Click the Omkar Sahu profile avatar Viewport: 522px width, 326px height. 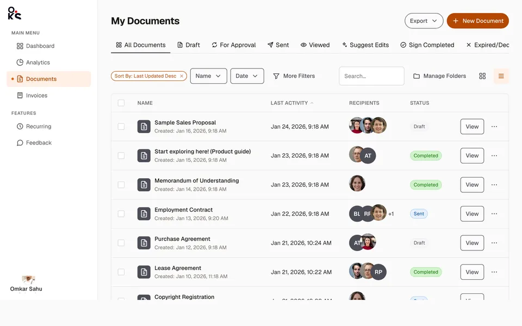pos(28,279)
